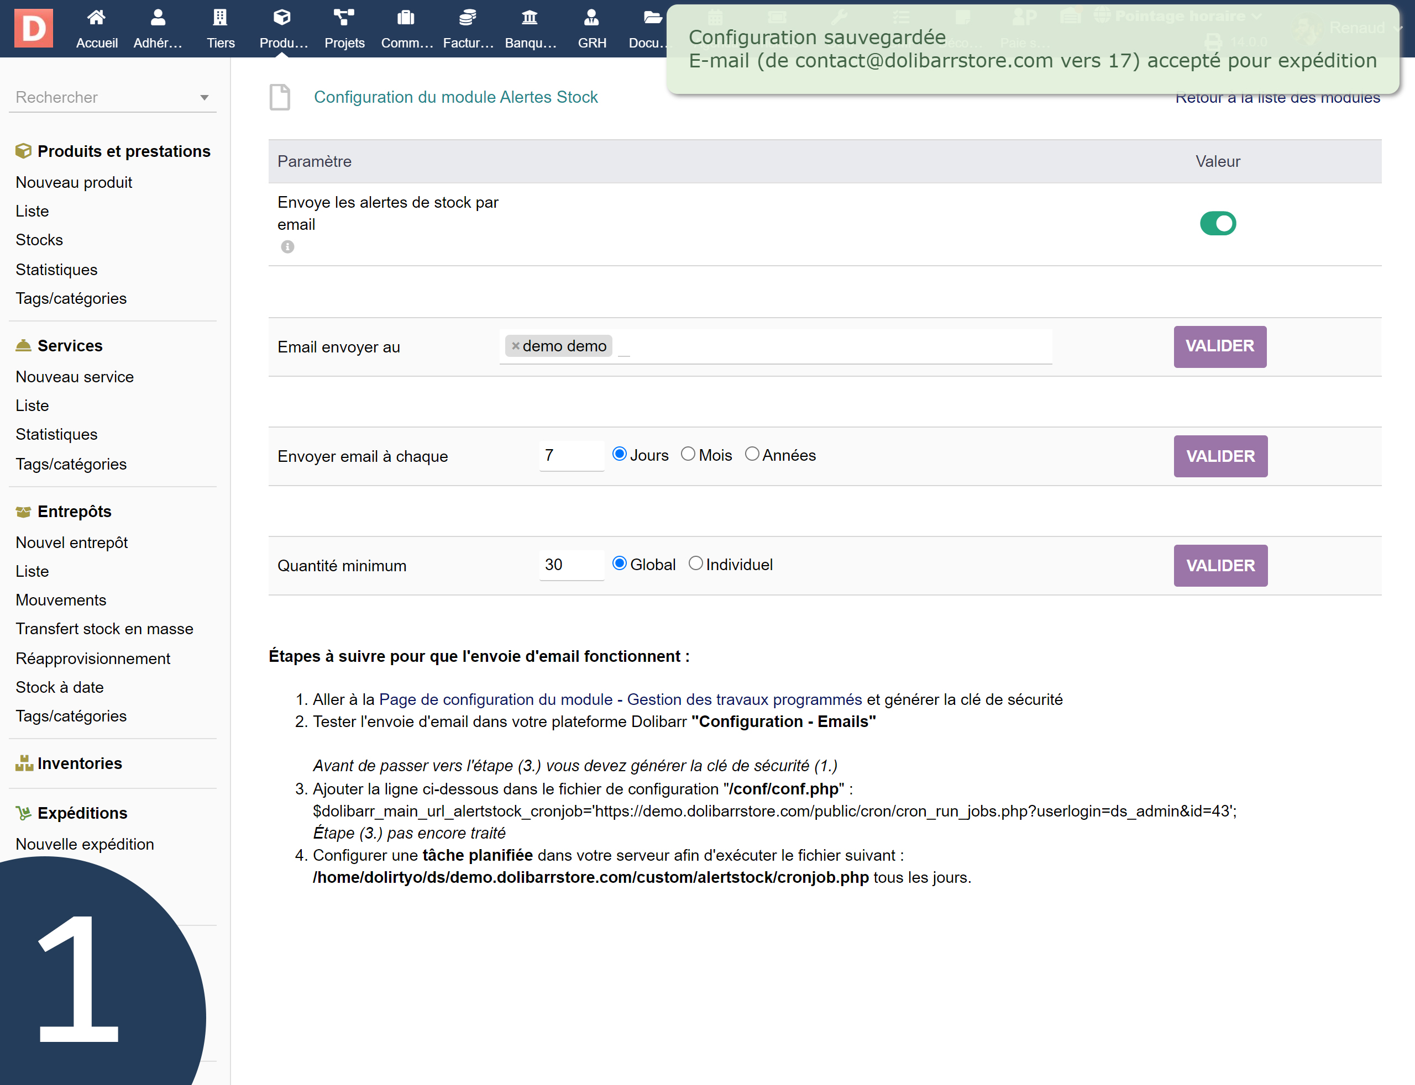The width and height of the screenshot is (1415, 1085).
Task: Click the email frequency number field
Action: pos(571,456)
